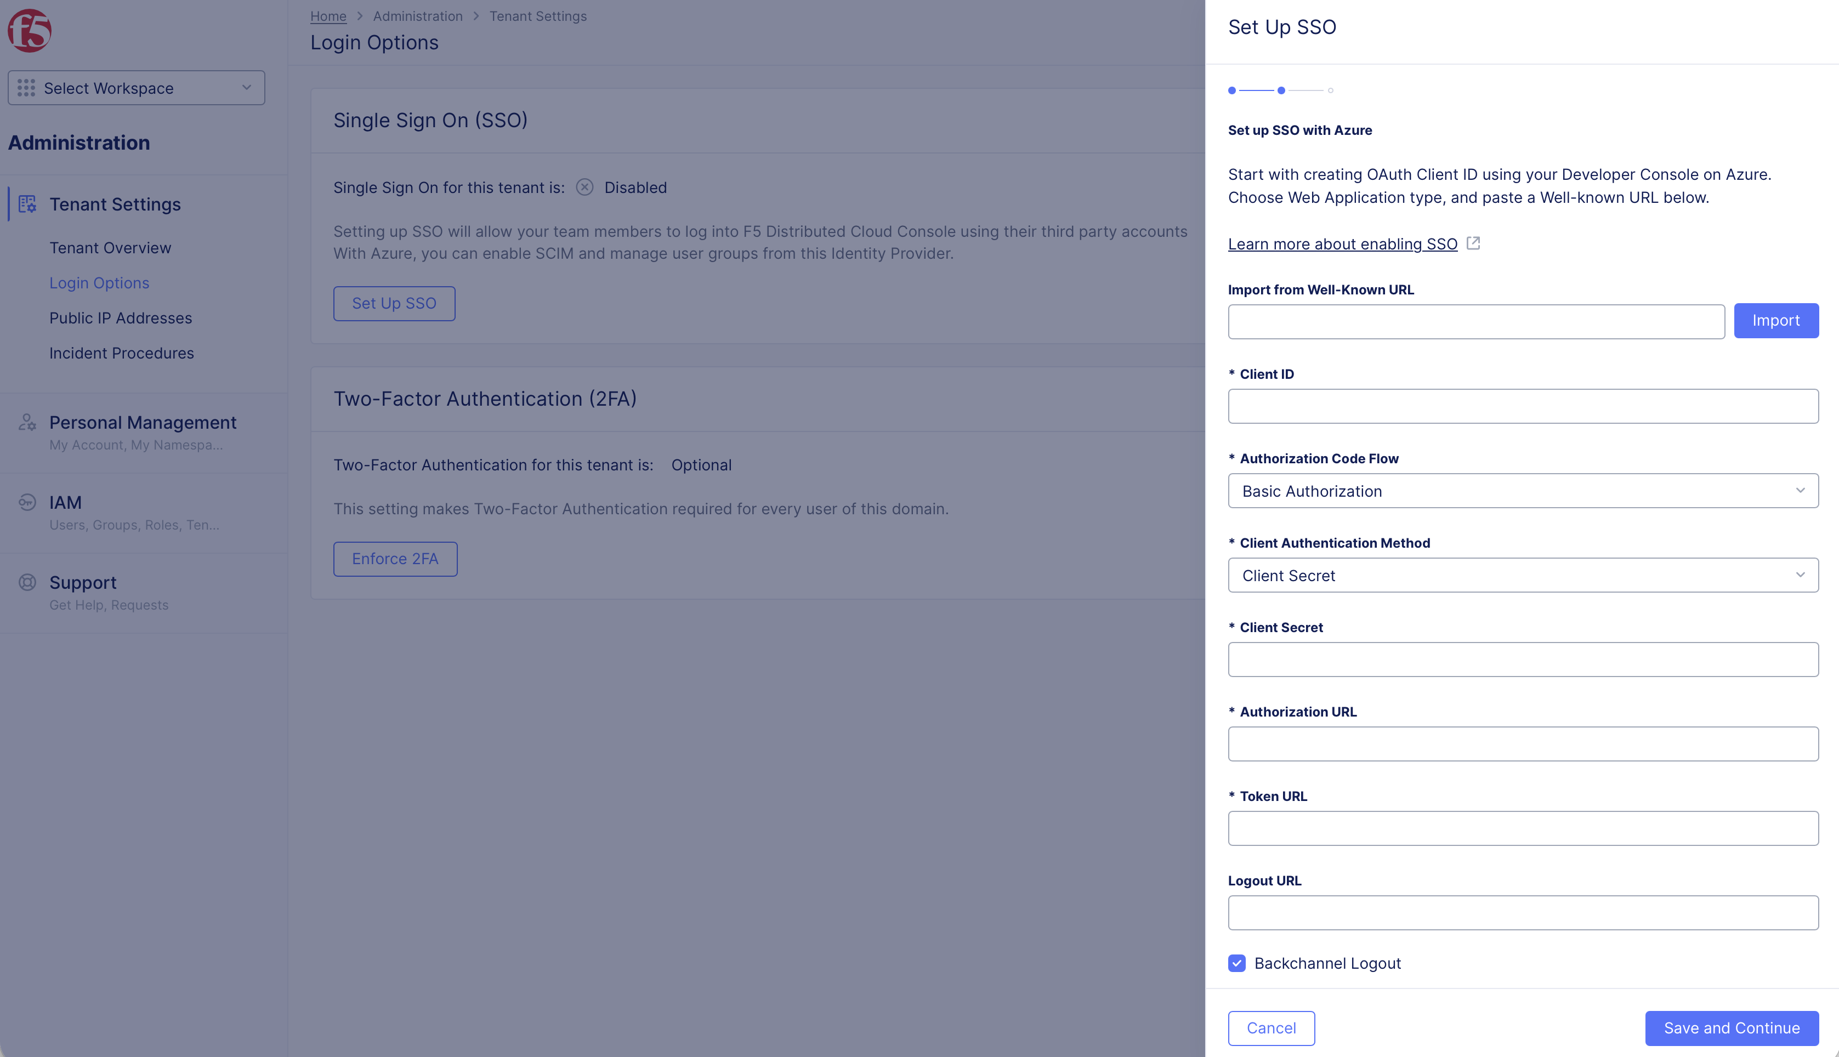
Task: Click the 'Set Up SSO' panel title
Action: point(1282,27)
